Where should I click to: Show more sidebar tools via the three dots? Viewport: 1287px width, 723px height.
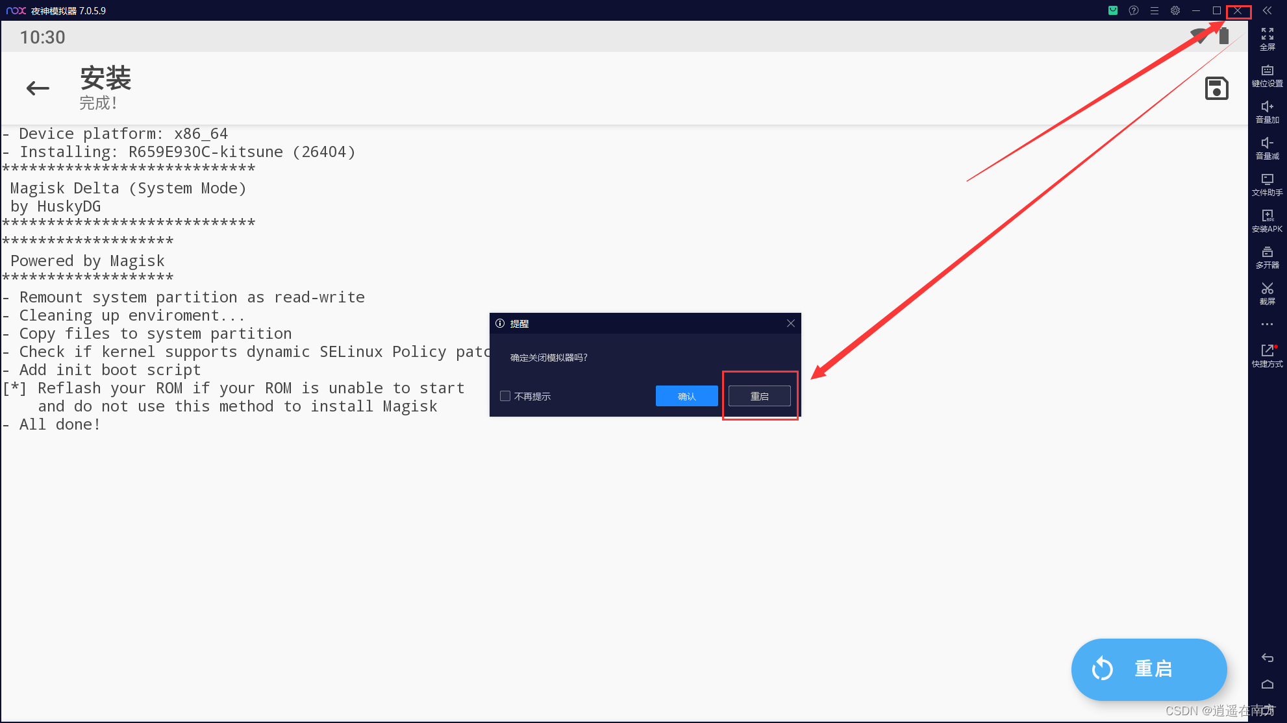[1267, 324]
